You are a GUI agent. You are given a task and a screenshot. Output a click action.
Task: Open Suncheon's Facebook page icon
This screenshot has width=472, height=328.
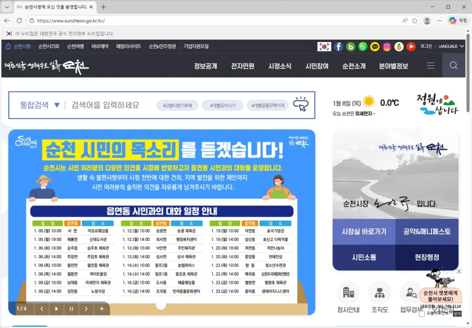339,46
